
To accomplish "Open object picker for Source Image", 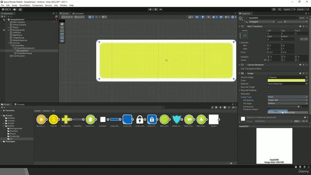I will (x=307, y=77).
